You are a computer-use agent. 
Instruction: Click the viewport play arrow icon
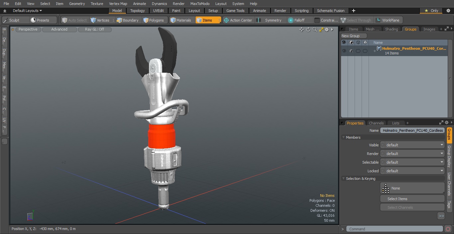[332, 30]
